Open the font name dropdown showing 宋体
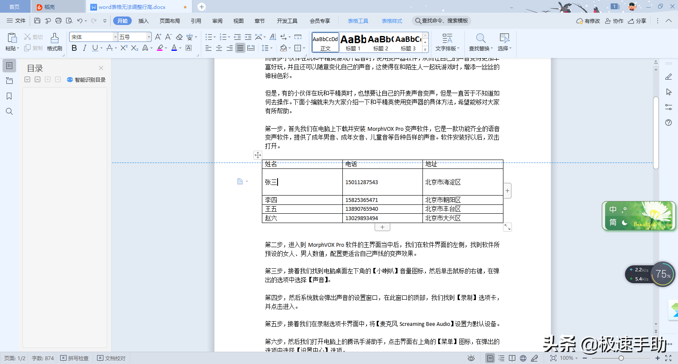678x364 pixels. pos(115,37)
